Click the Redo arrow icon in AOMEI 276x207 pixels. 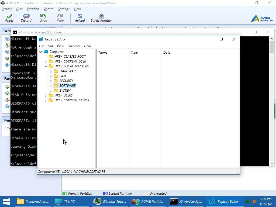pos(60,16)
